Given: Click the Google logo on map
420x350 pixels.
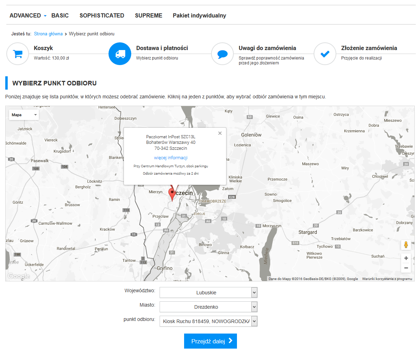Looking at the screenshot, I should (x=19, y=276).
